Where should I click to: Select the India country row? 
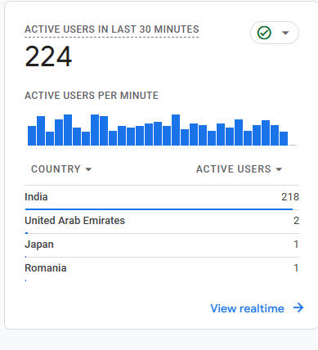point(162,198)
